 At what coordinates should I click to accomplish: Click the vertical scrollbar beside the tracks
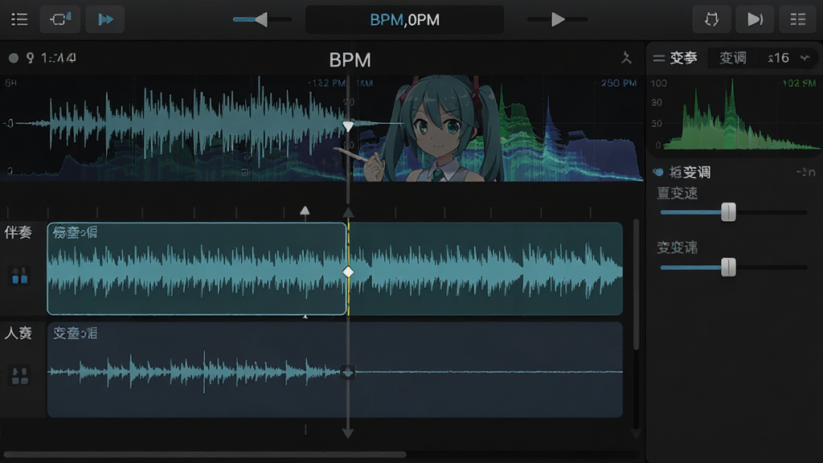tap(637, 285)
